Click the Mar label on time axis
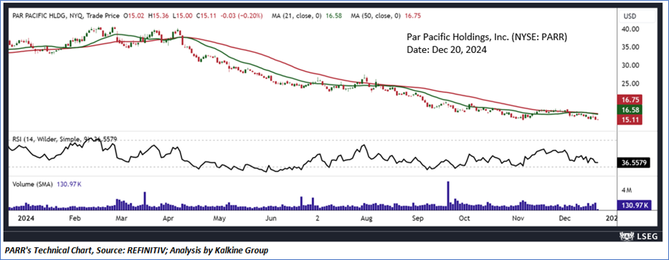Screen dimensions: 669x260 [x=123, y=218]
